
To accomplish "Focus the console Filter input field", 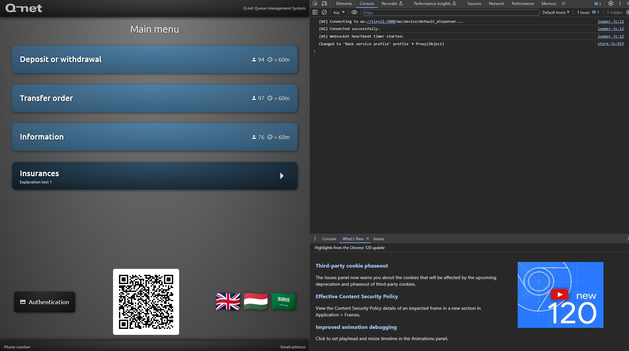I will coord(451,13).
